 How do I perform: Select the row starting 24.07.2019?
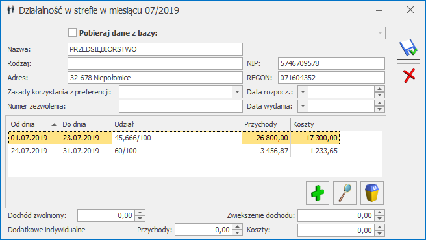click(174, 151)
